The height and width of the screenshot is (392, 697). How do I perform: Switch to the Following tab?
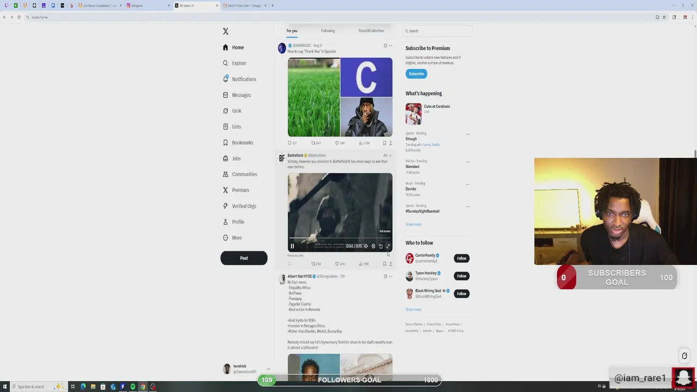[328, 31]
